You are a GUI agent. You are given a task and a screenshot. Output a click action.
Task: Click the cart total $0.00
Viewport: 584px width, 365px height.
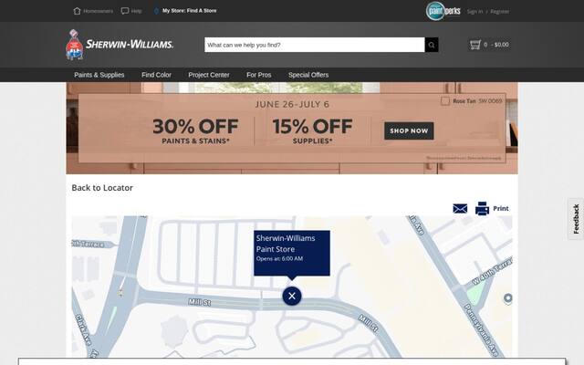click(502, 45)
